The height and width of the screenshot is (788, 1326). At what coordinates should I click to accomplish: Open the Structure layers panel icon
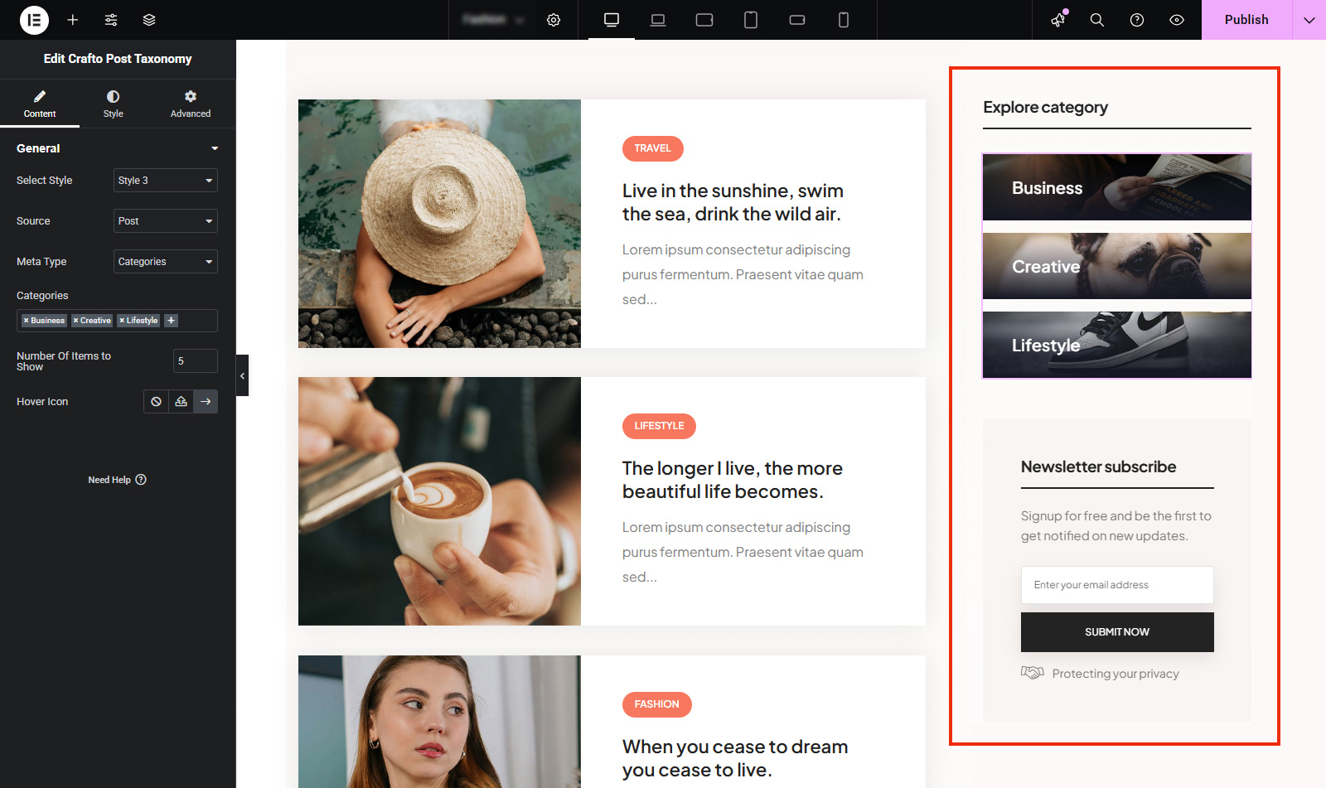click(148, 20)
